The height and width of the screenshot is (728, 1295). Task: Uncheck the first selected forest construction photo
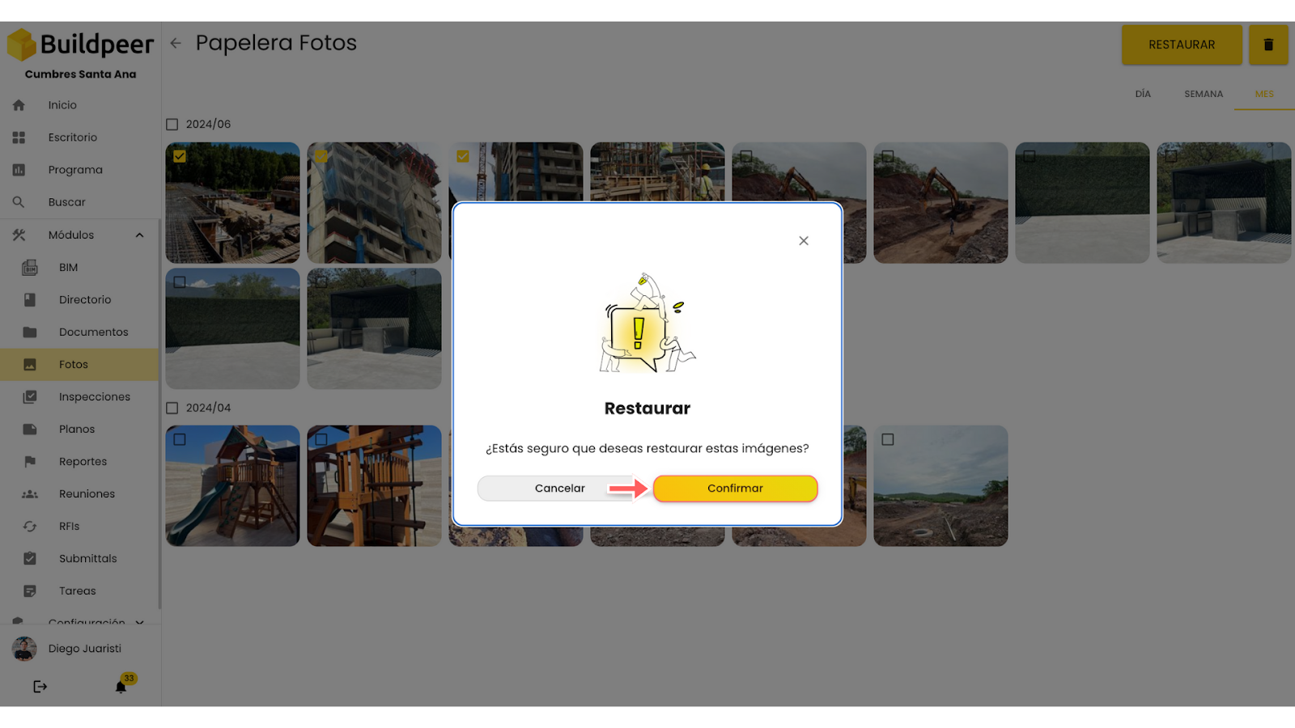[180, 156]
